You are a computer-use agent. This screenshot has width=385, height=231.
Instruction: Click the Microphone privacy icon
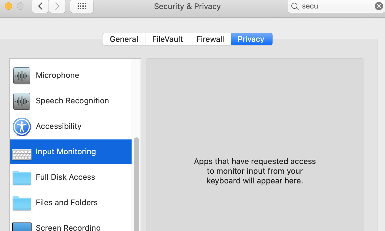click(x=22, y=76)
